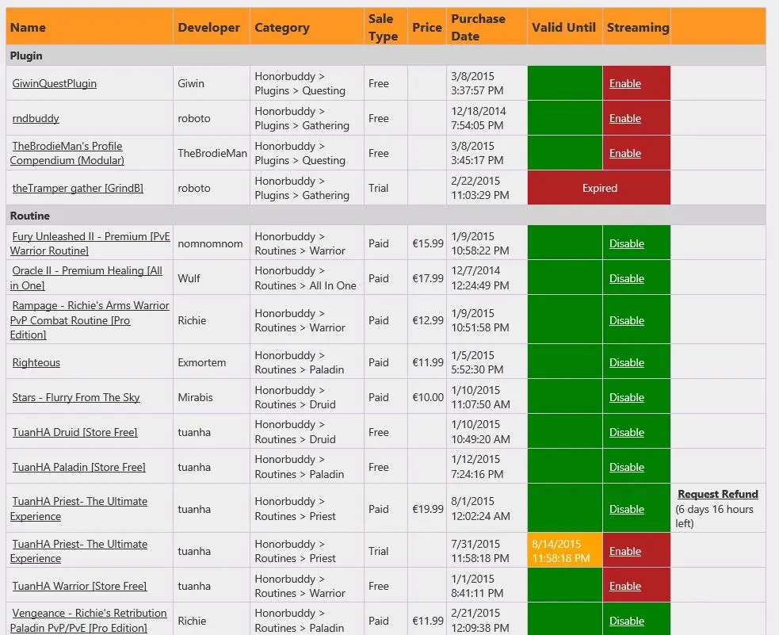Screen dimensions: 779x635
Task: Disable streaming for TuanHA Druid
Action: pos(627,432)
